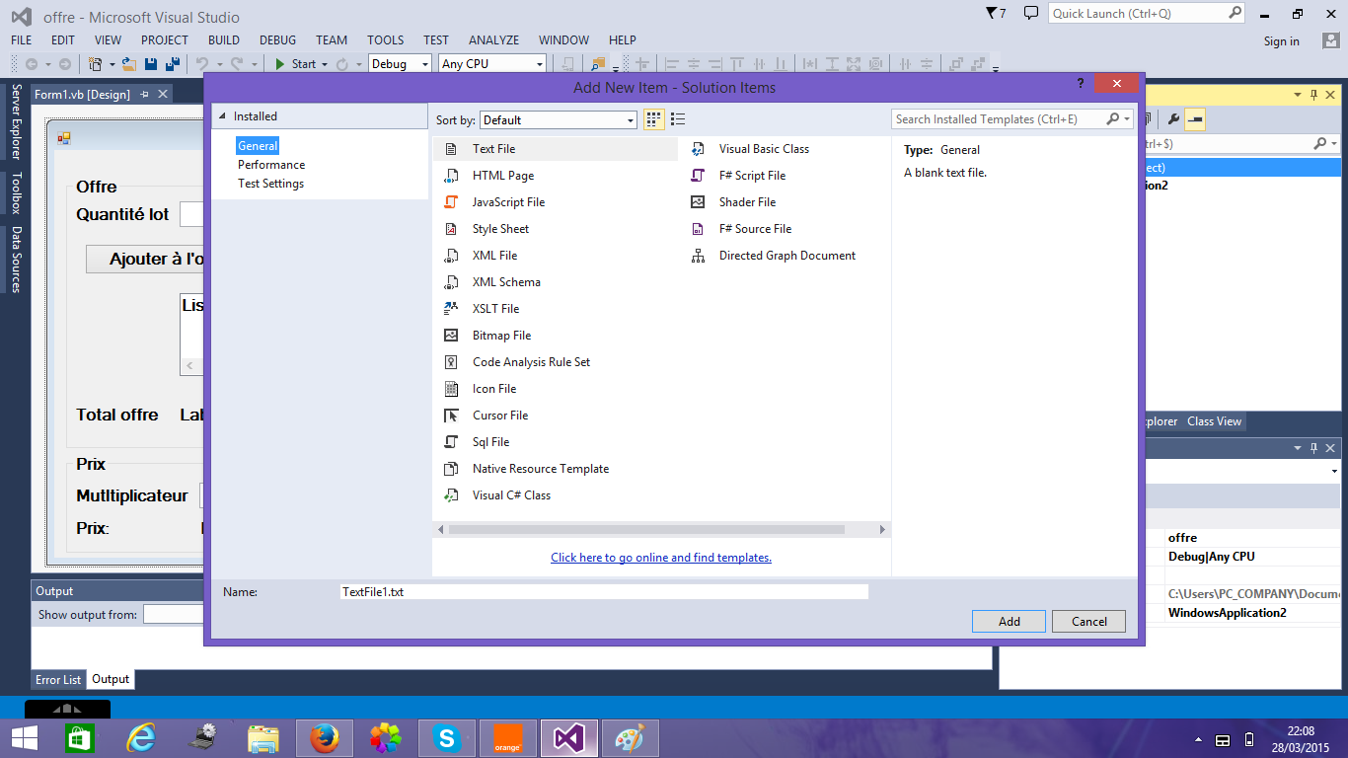
Task: Open search templates options dropdown arrow
Action: pos(1127,119)
